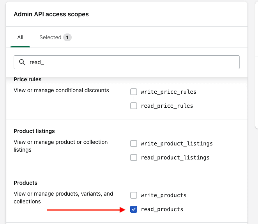Click the search field containing read_
Screen dimensions: 258x224
pyautogui.click(x=127, y=62)
